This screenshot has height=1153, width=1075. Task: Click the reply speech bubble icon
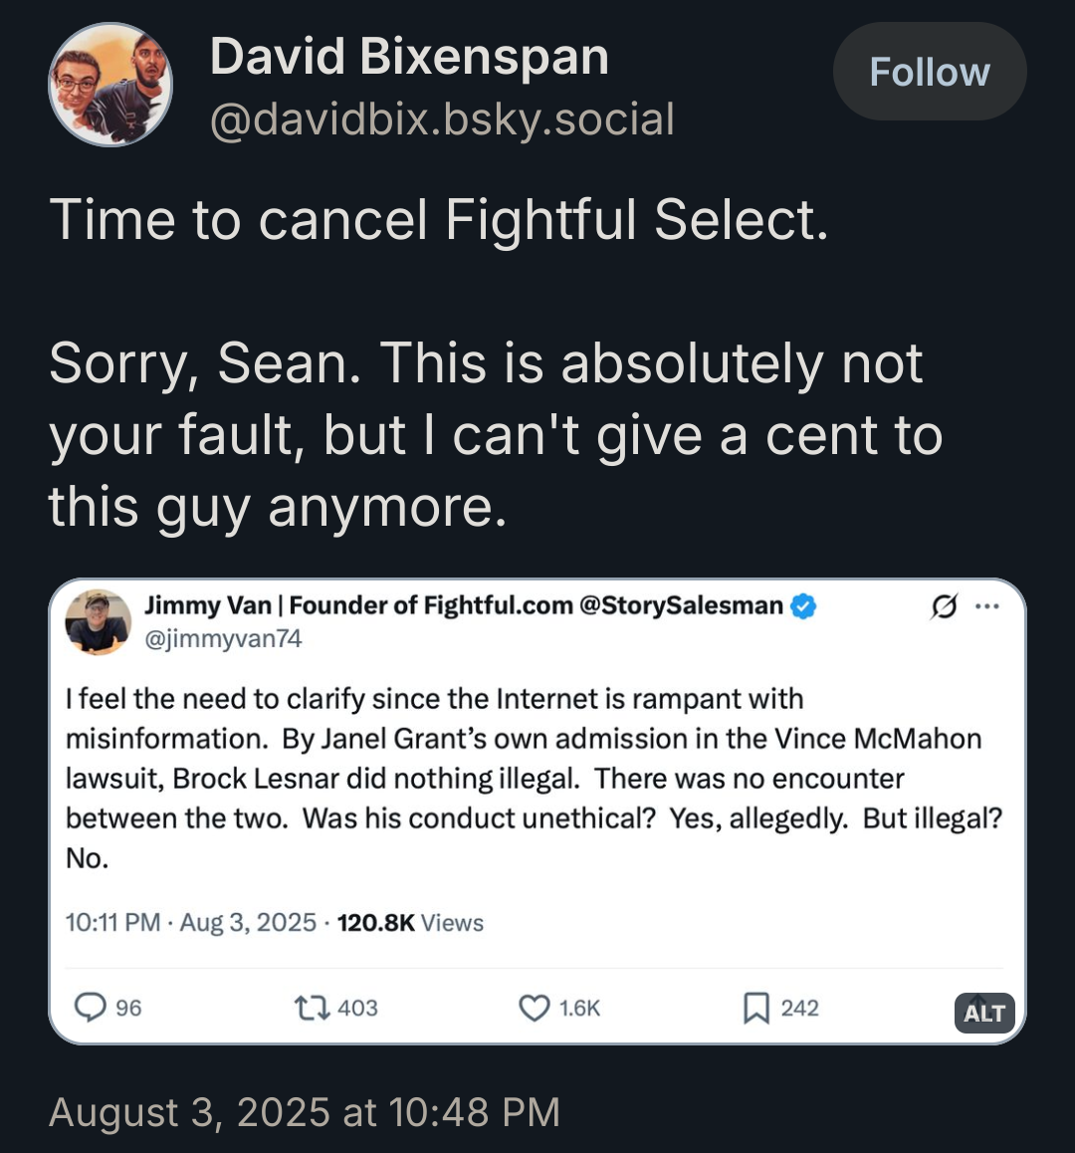tap(91, 1008)
